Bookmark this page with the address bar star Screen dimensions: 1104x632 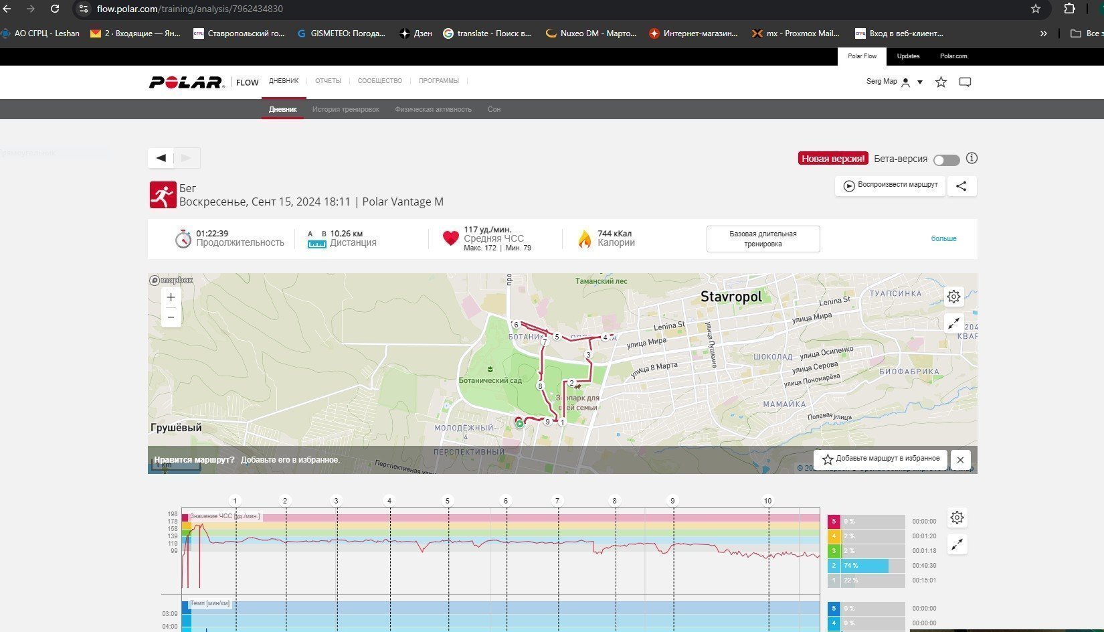1036,9
